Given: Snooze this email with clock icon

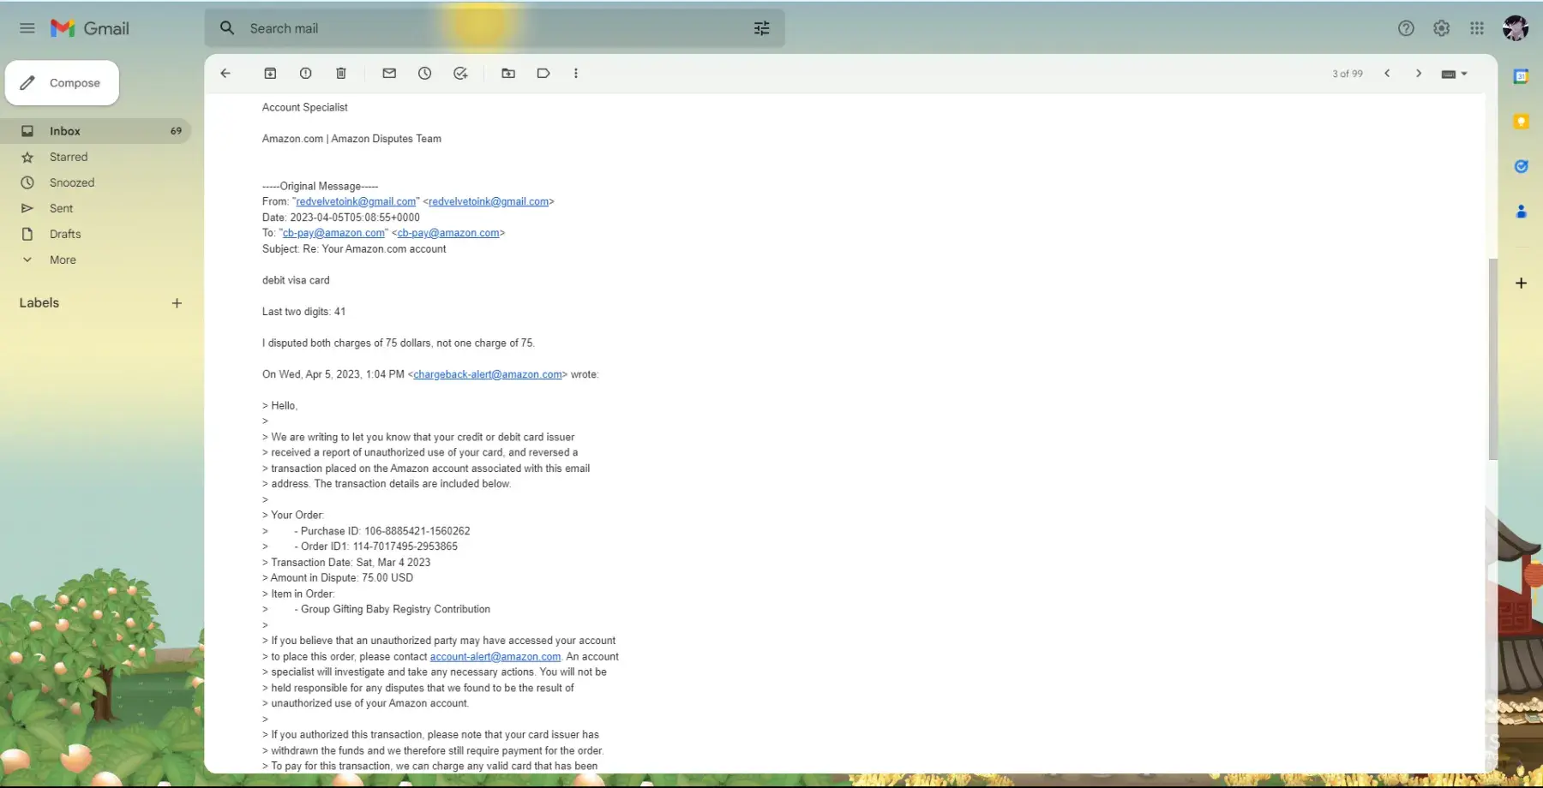Looking at the screenshot, I should pos(424,74).
